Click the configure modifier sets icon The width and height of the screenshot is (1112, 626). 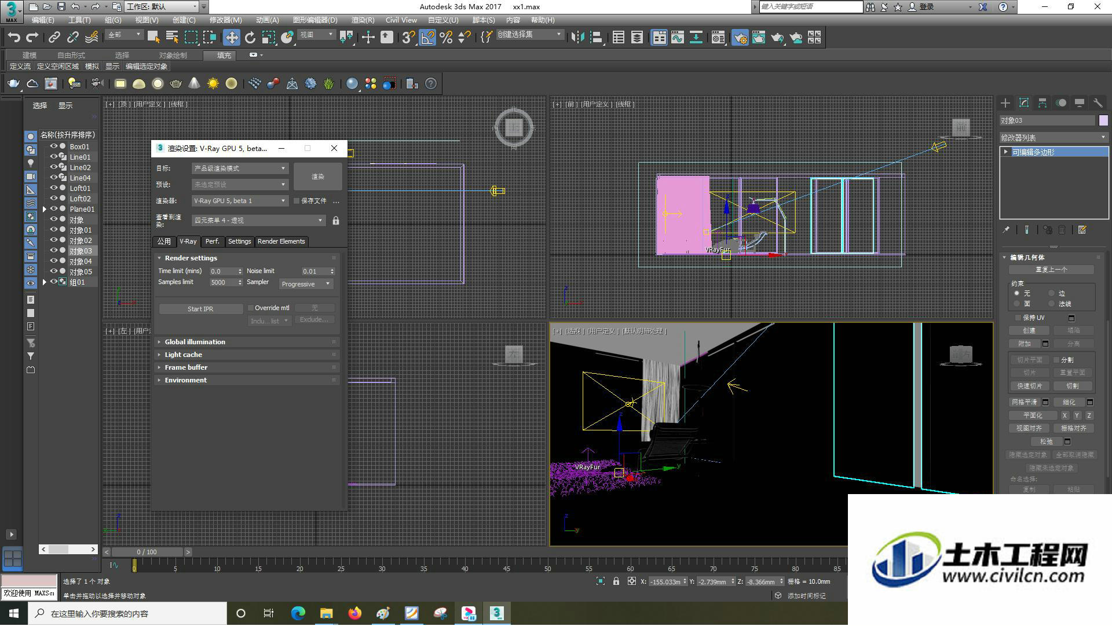point(1082,230)
